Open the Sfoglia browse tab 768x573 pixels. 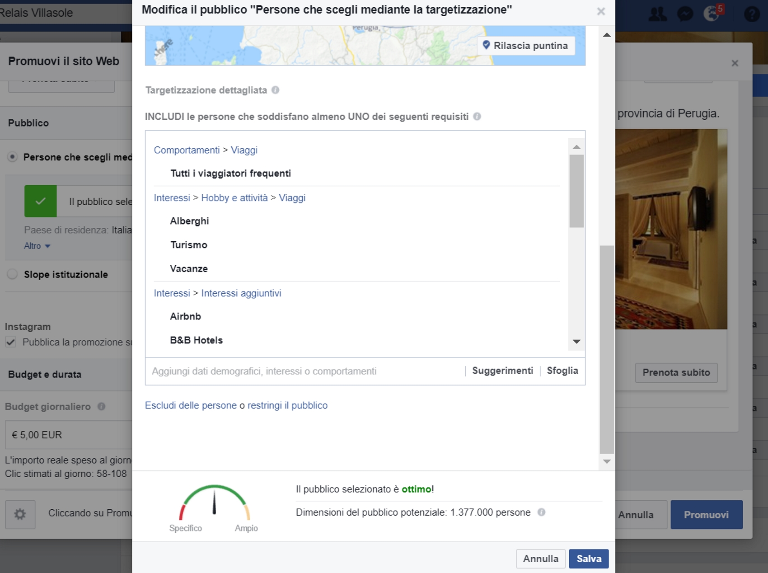tap(562, 371)
